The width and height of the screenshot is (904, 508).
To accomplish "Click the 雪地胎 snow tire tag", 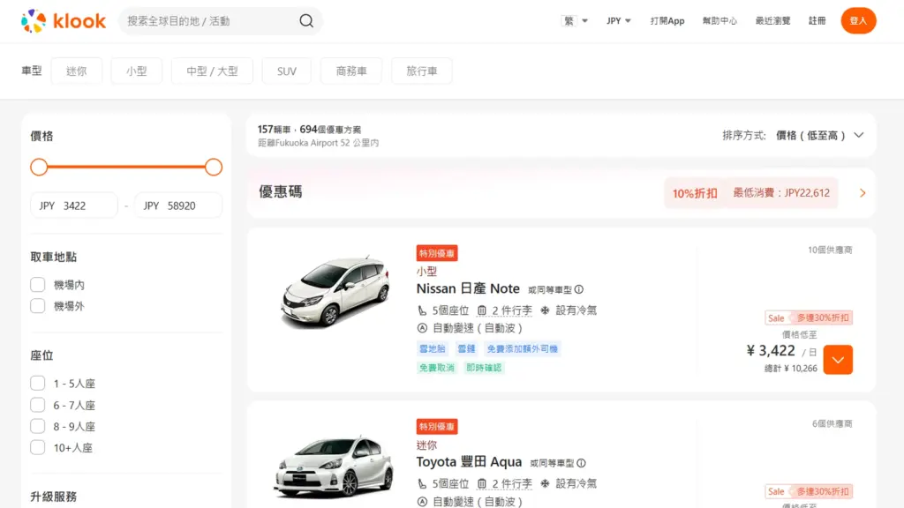I will pyautogui.click(x=433, y=348).
